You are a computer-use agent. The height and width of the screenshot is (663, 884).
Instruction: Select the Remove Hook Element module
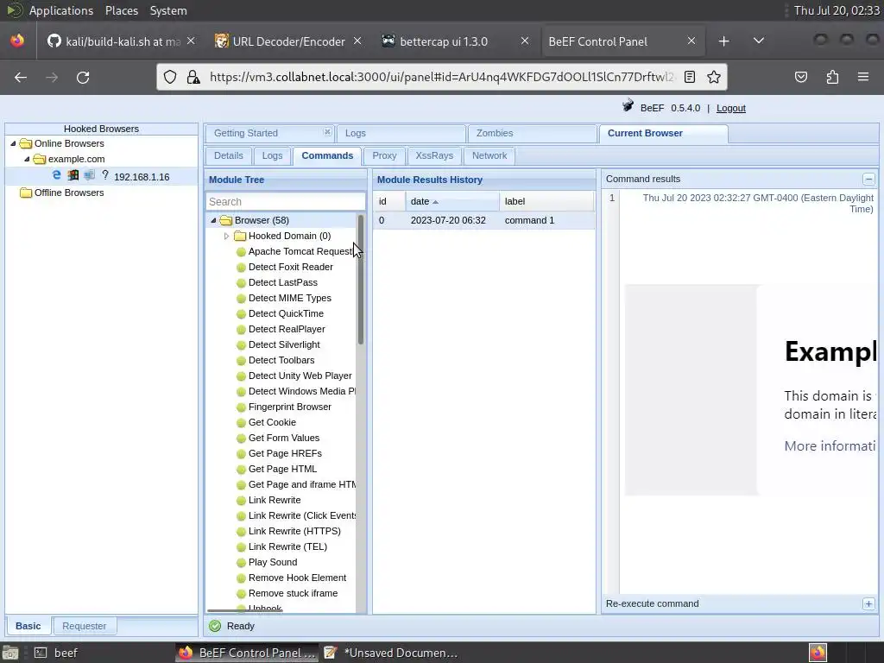(x=297, y=578)
